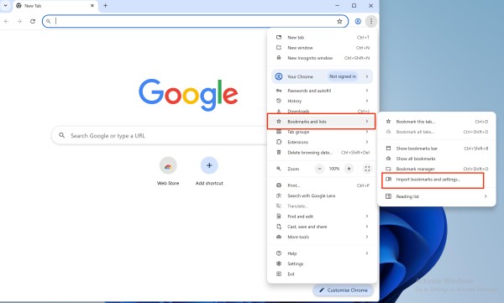The image size is (504, 303).
Task: Close the New Tab tab
Action: tap(92, 6)
